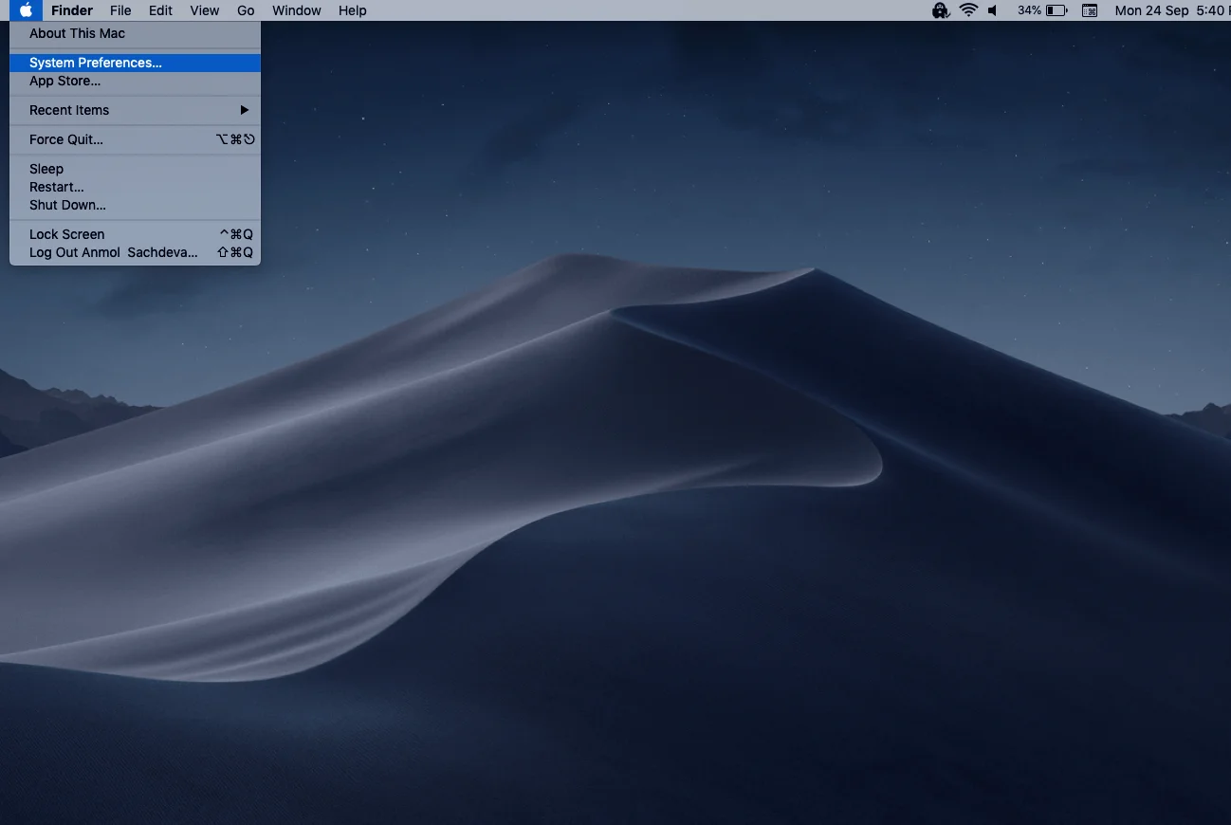Open the File menu
This screenshot has width=1231, height=825.
tap(120, 10)
